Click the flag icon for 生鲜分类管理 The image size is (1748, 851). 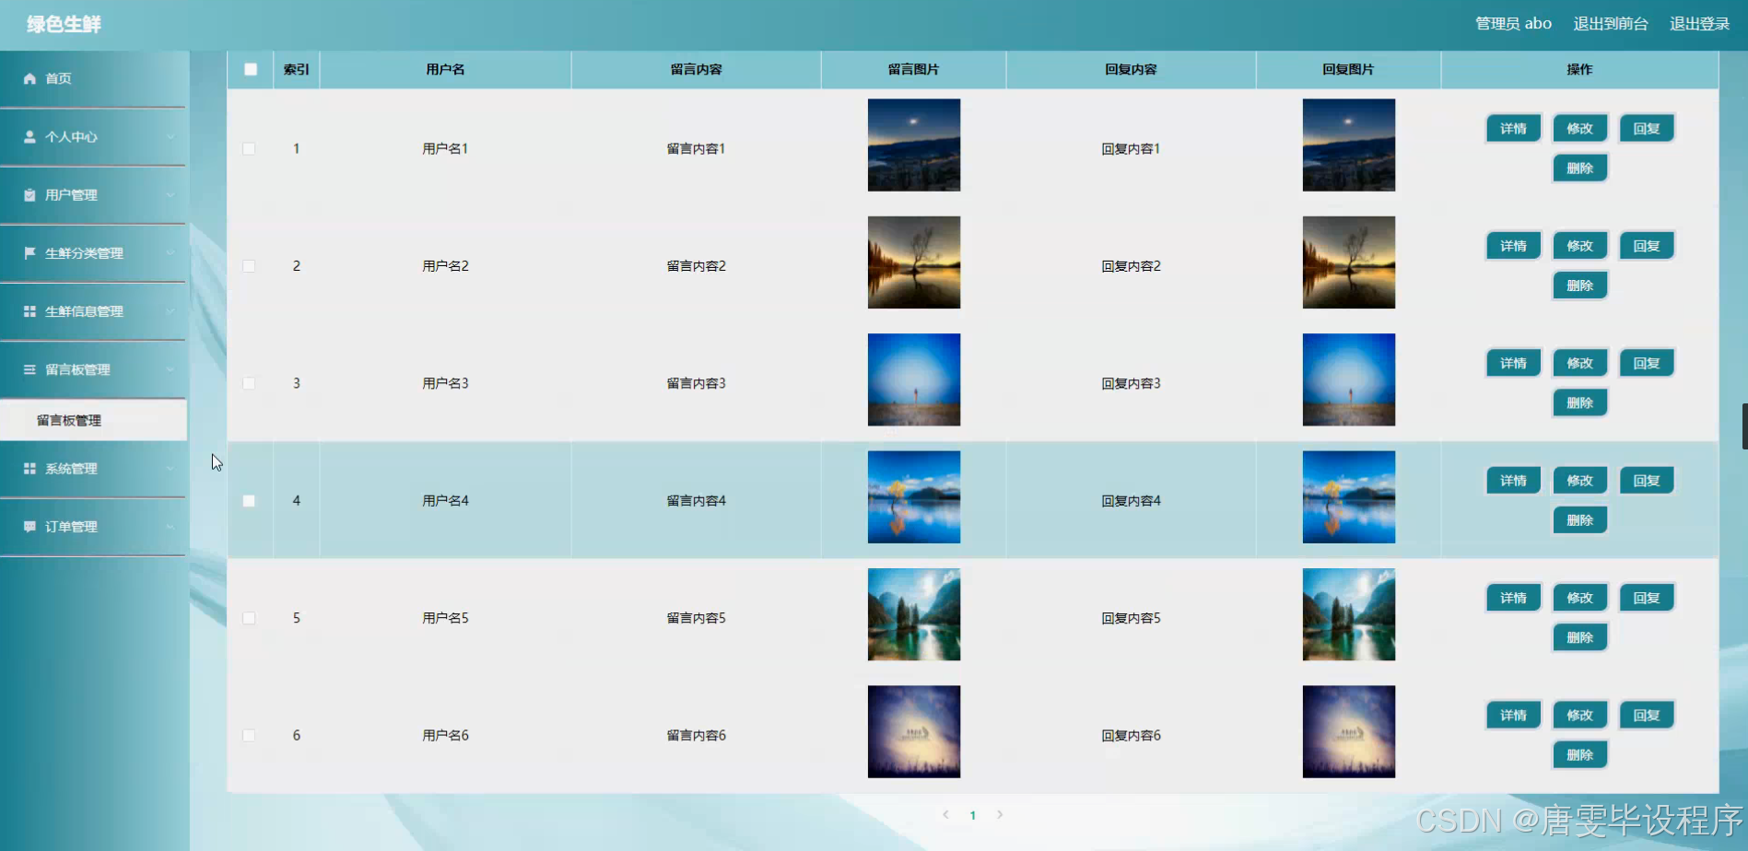tap(29, 253)
